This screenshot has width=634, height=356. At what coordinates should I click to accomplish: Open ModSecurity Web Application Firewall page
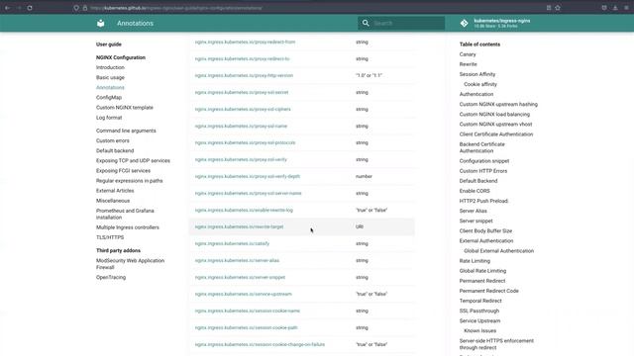130,264
